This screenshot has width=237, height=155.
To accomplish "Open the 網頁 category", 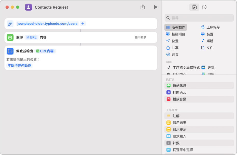I will tap(172, 54).
